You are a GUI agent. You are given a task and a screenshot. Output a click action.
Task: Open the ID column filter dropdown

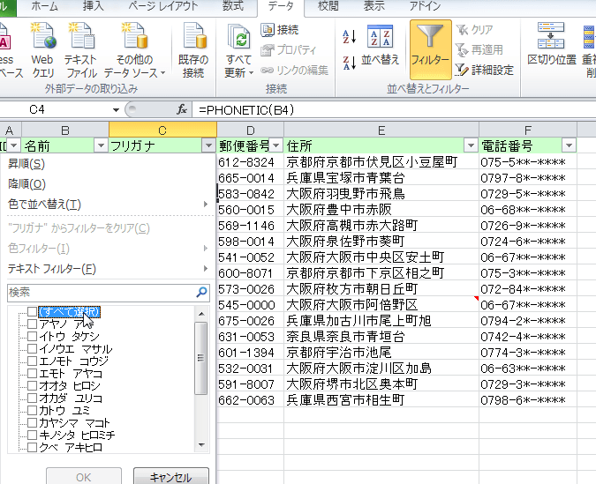pyautogui.click(x=13, y=145)
